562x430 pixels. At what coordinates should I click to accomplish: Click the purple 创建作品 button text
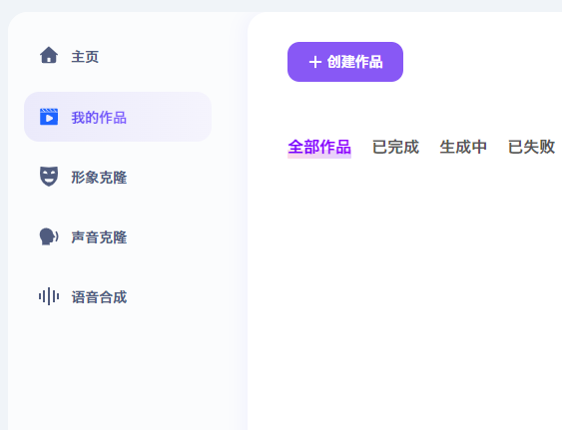[354, 62]
